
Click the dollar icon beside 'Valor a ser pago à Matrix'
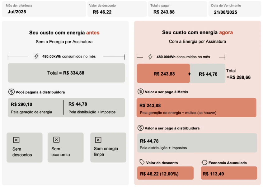coord(141,92)
